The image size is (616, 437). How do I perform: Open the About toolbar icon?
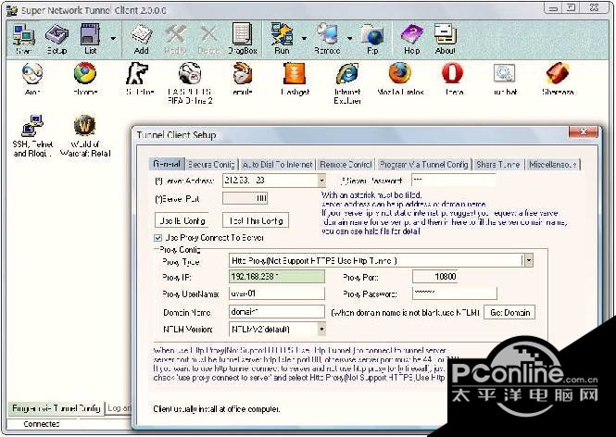pos(446,39)
